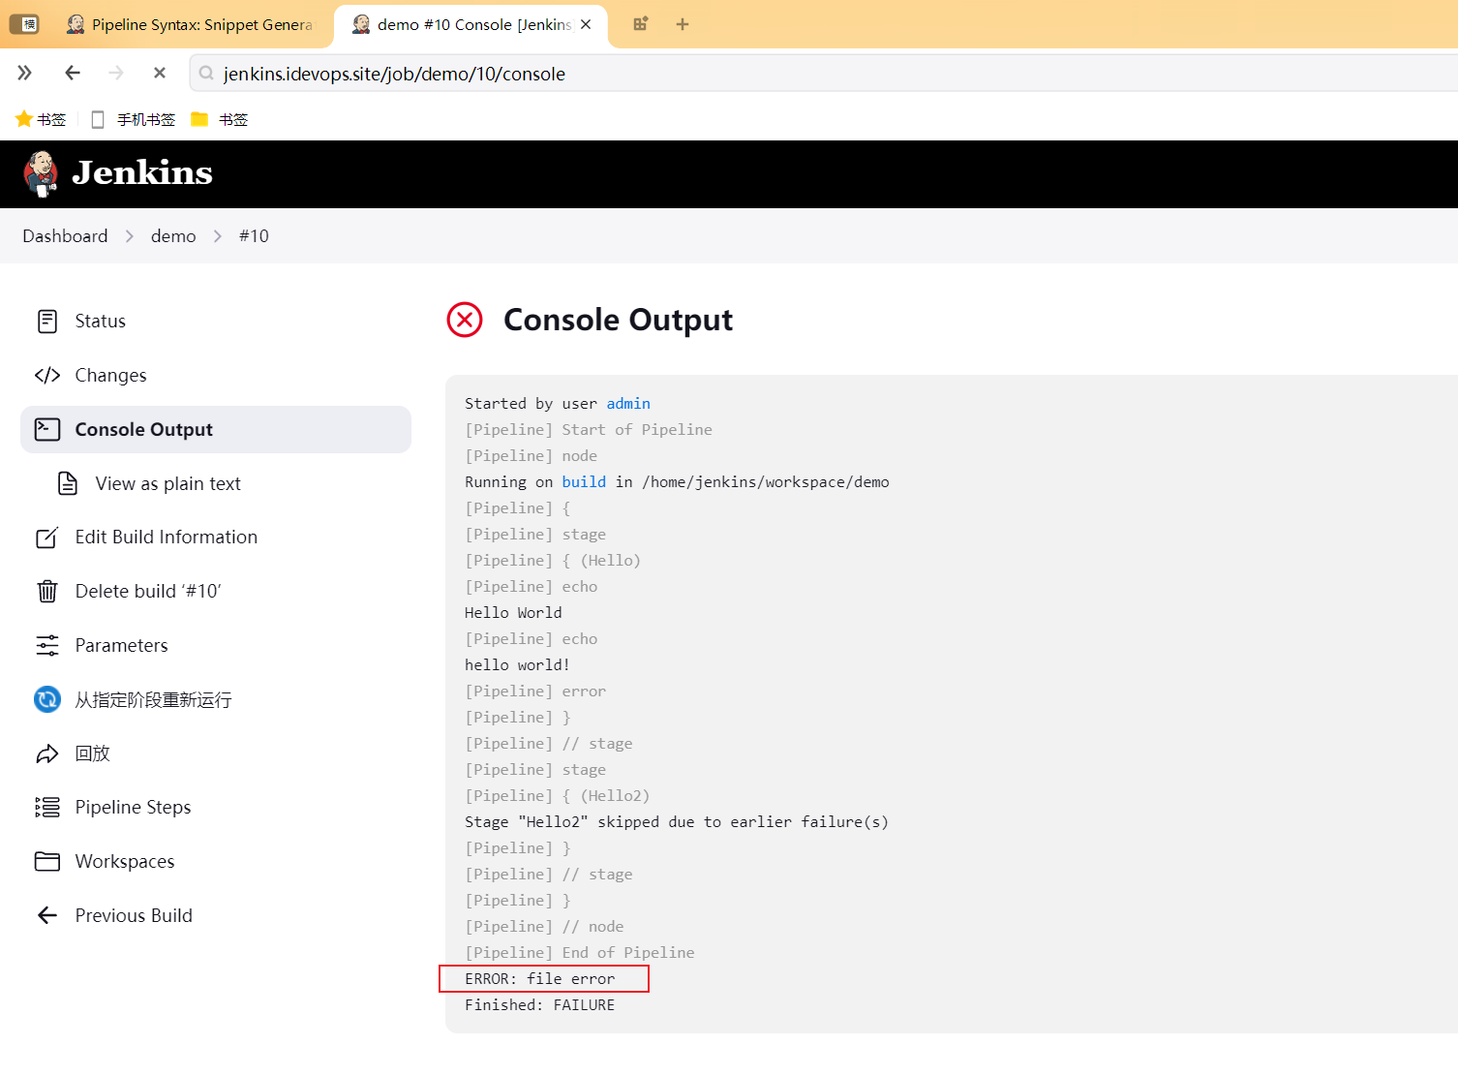Click the '[Pipeline] End of Pipeline' line
Image resolution: width=1458 pixels, height=1076 pixels.
pyautogui.click(x=579, y=953)
